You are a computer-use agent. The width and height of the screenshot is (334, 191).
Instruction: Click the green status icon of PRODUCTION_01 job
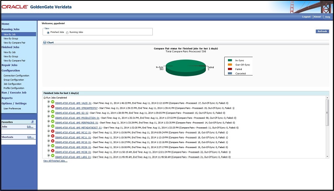(x=53, y=116)
